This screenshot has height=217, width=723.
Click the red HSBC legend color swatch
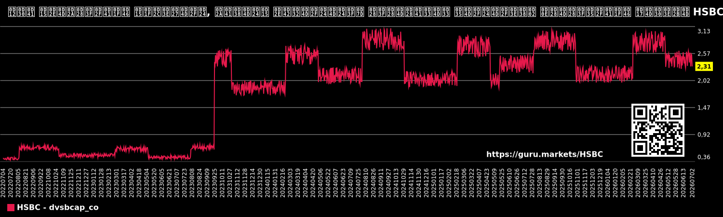11,207
